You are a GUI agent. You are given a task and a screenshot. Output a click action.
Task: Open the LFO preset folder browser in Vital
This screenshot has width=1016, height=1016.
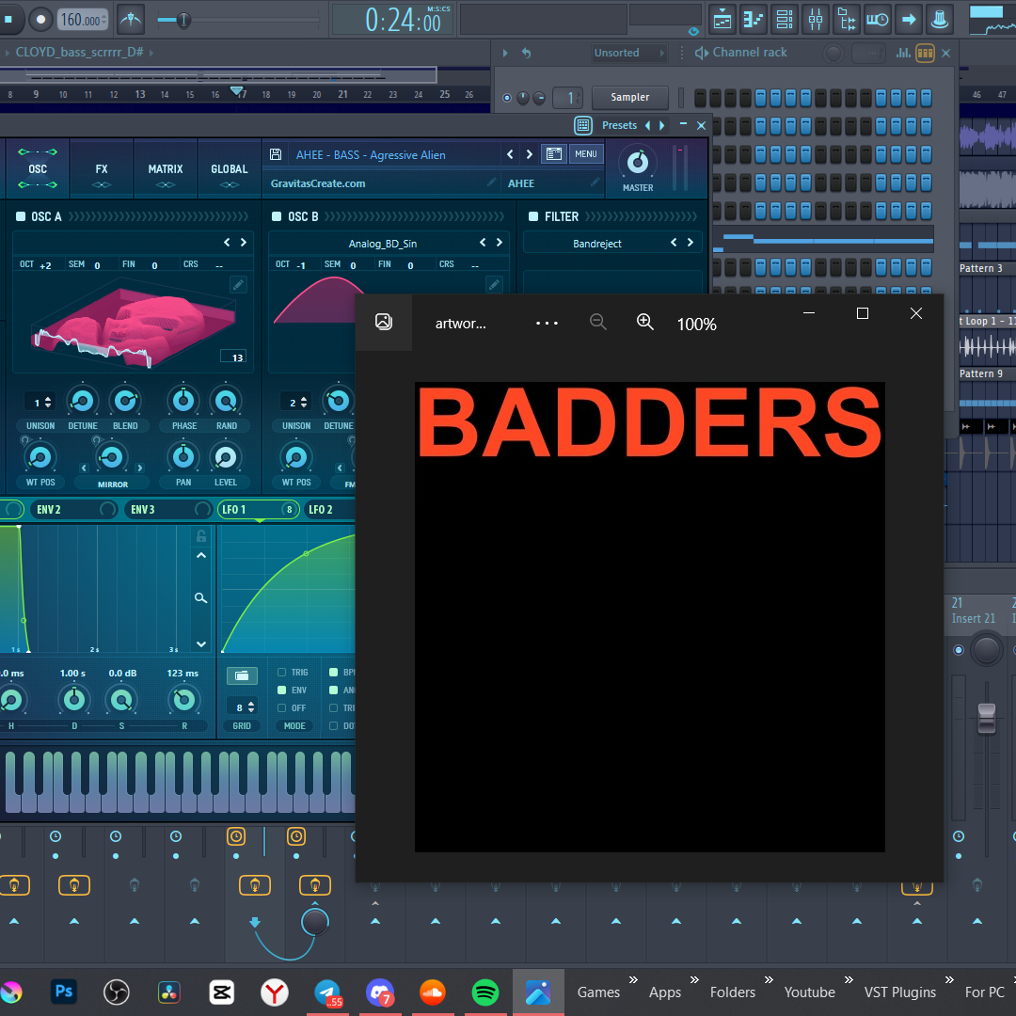(242, 675)
